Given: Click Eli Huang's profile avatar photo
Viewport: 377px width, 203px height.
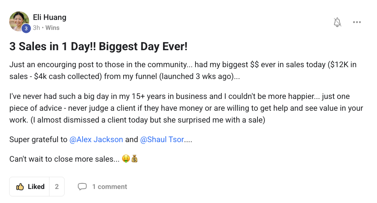Looking at the screenshot, I should pos(18,20).
